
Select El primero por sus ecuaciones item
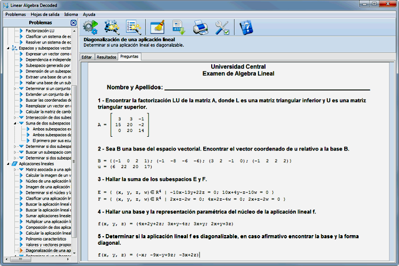[x=52, y=140]
